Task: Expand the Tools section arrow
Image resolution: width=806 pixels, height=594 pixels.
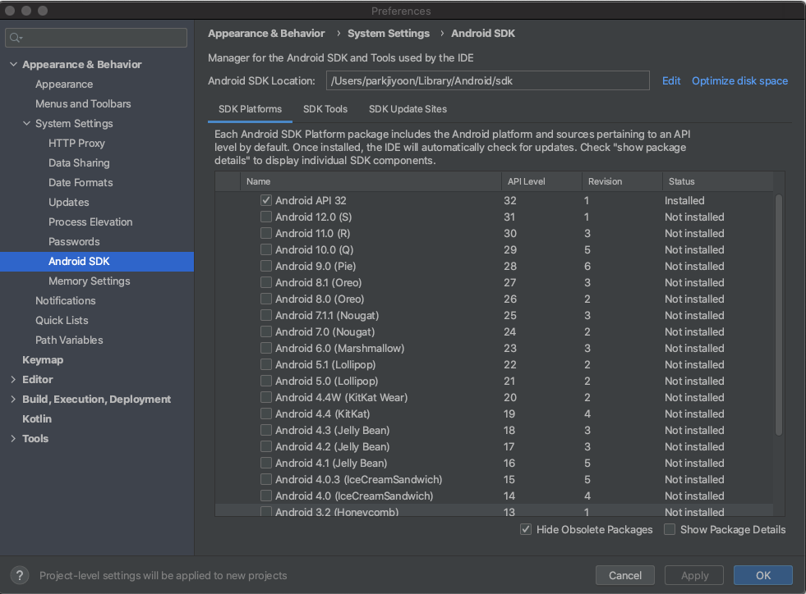Action: point(13,438)
